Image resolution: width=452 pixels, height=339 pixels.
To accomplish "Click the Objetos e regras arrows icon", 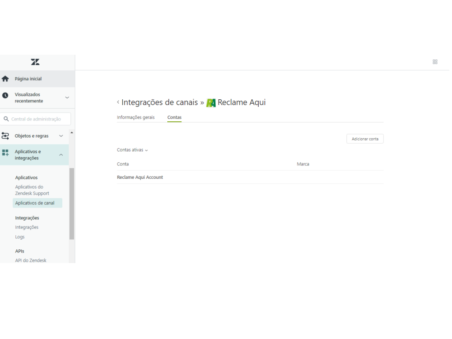I will 5,136.
